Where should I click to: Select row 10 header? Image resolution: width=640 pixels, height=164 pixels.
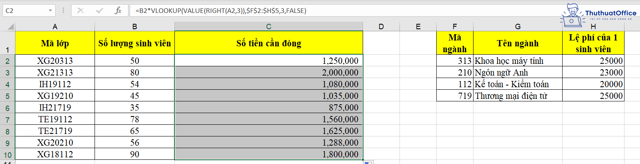coord(8,154)
